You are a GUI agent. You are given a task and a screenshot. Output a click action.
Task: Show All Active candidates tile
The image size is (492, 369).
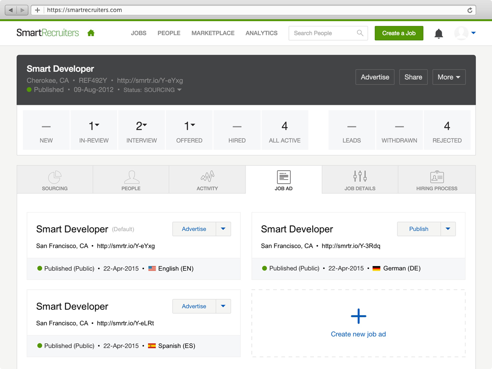click(x=284, y=130)
